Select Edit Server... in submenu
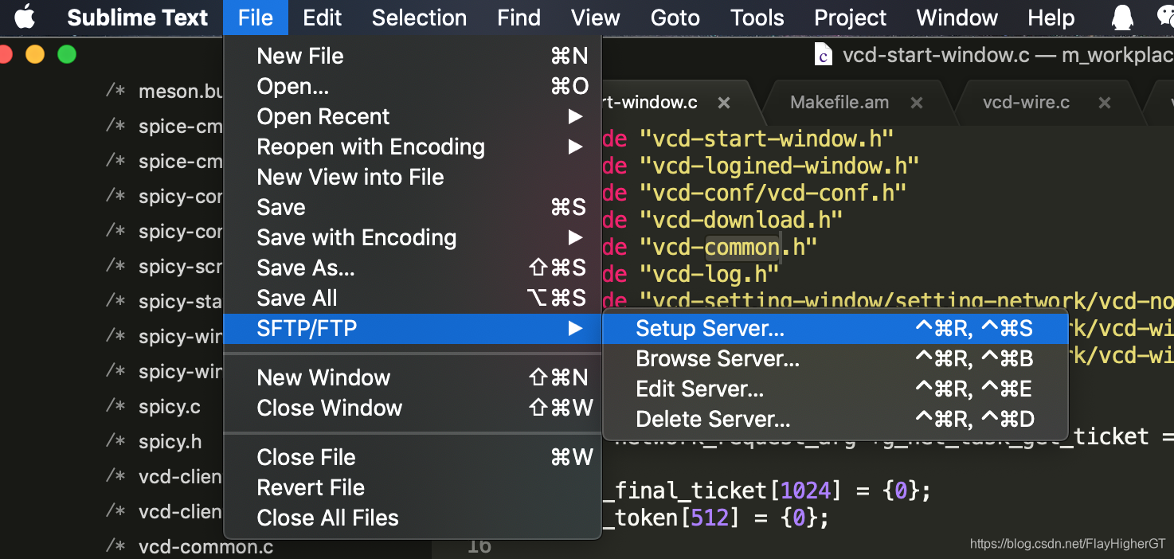 pos(835,389)
